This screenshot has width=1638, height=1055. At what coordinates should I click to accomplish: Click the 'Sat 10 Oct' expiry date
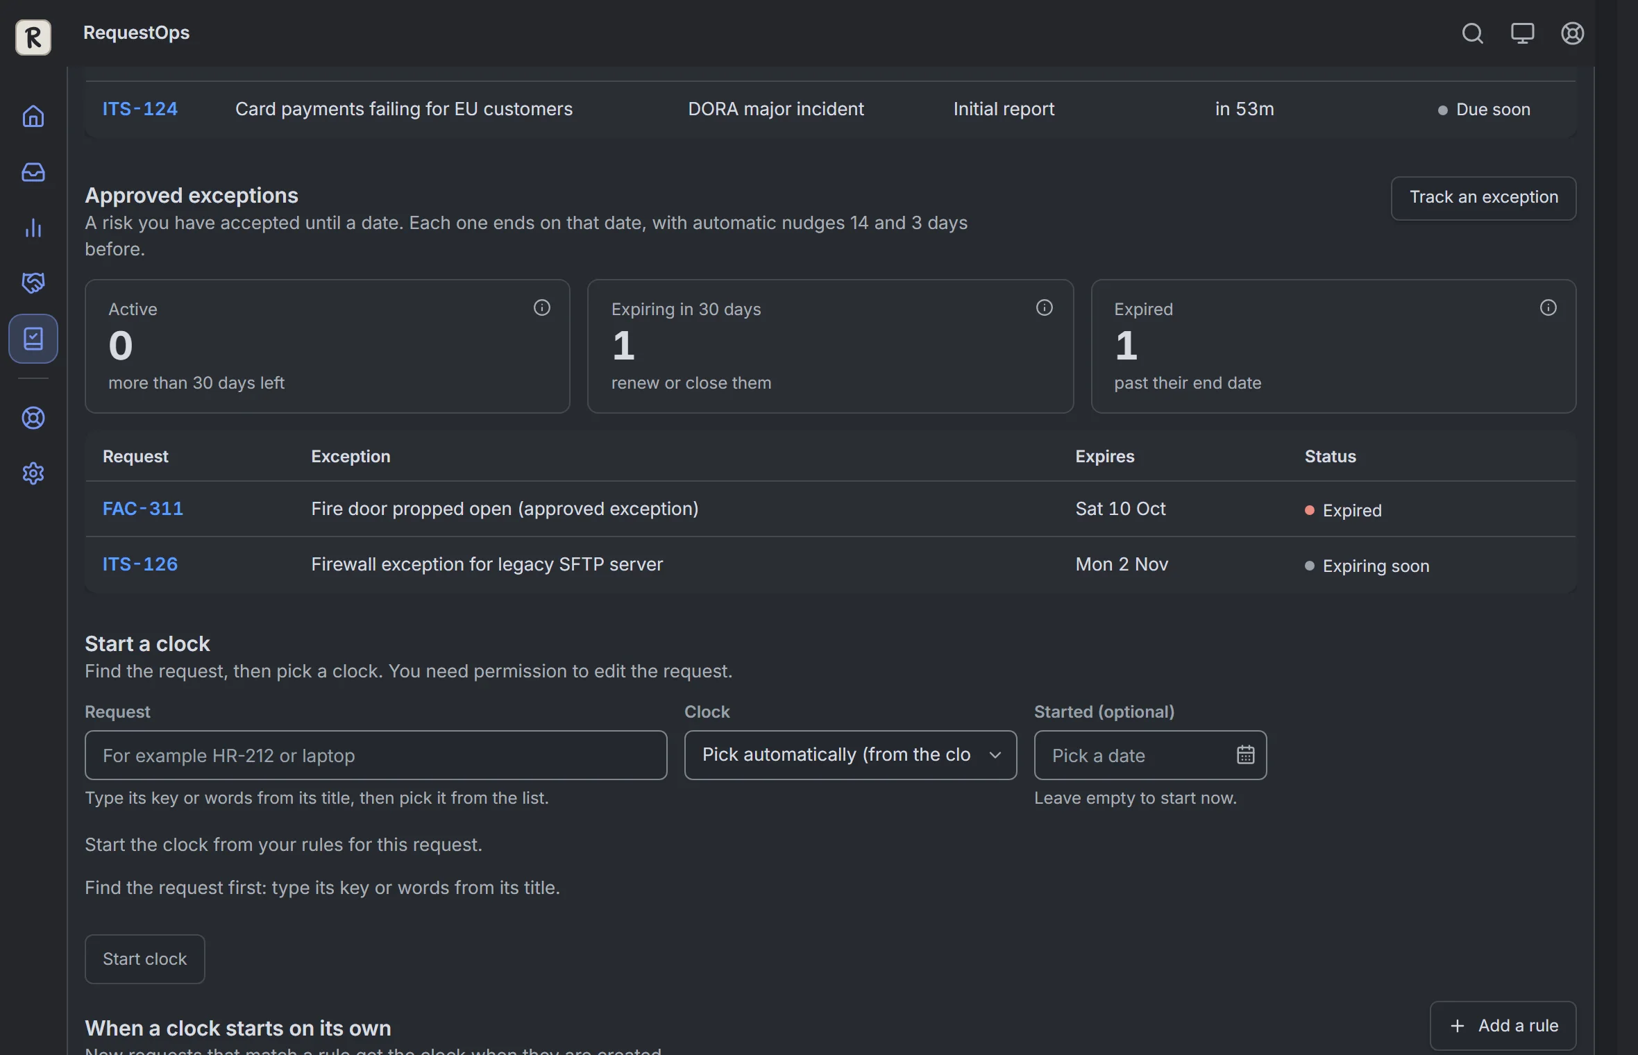point(1120,509)
